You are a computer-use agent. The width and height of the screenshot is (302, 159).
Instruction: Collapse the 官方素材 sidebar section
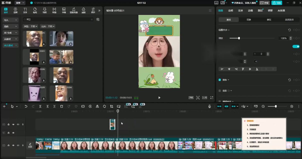point(10,45)
